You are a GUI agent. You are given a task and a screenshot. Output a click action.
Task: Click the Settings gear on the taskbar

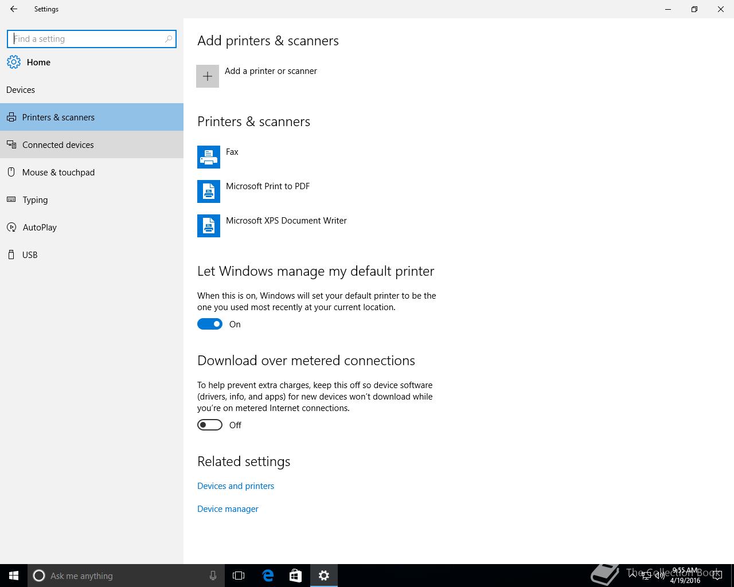pyautogui.click(x=324, y=576)
